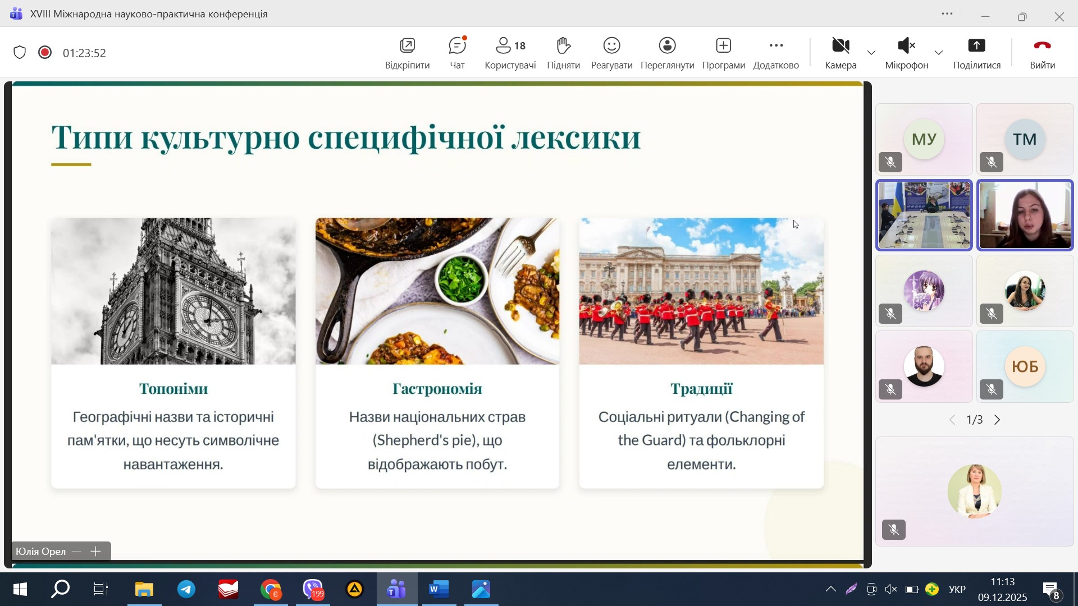Zoom out shared slide with minus button
1078x606 pixels.
pos(77,552)
